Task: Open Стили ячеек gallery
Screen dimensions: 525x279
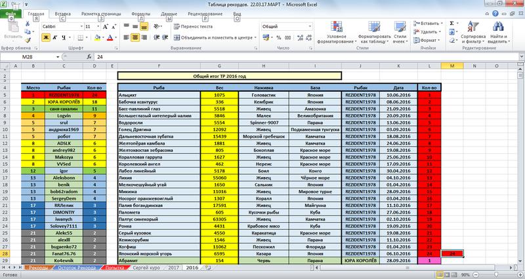Action: [400, 32]
